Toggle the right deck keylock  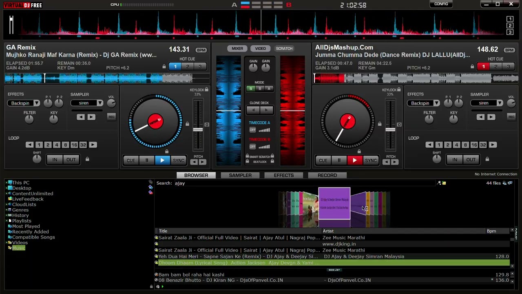click(x=399, y=90)
